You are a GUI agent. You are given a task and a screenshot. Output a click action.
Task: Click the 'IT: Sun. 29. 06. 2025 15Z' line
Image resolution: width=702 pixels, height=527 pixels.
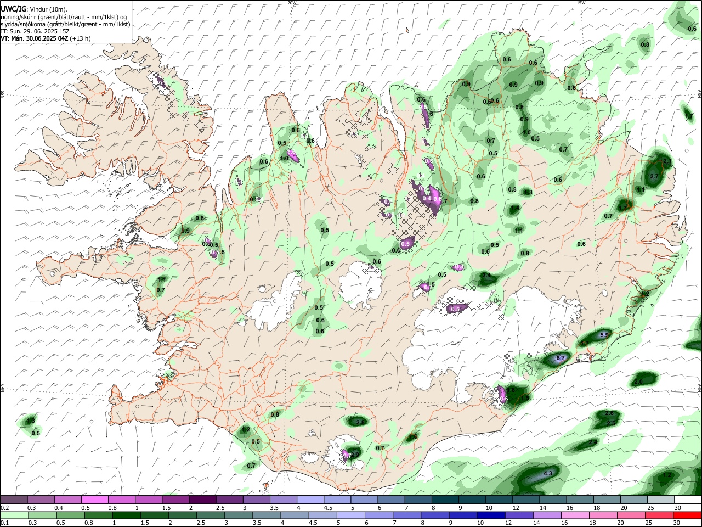[35, 31]
